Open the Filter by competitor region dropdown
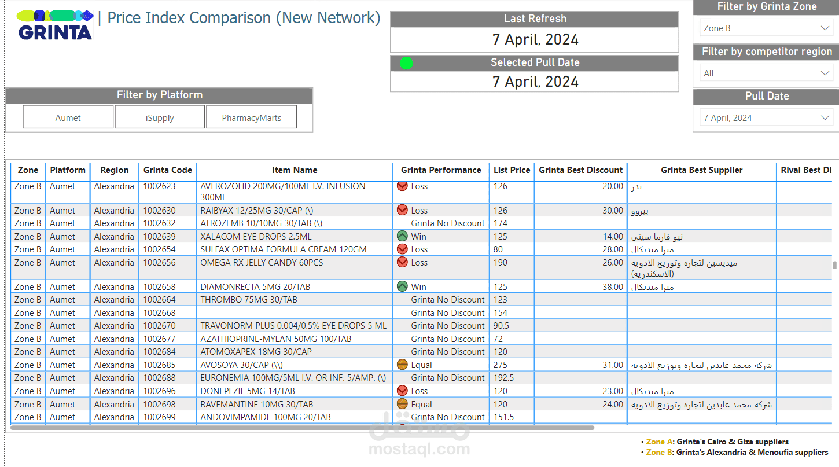Image resolution: width=839 pixels, height=467 pixels. (767, 73)
